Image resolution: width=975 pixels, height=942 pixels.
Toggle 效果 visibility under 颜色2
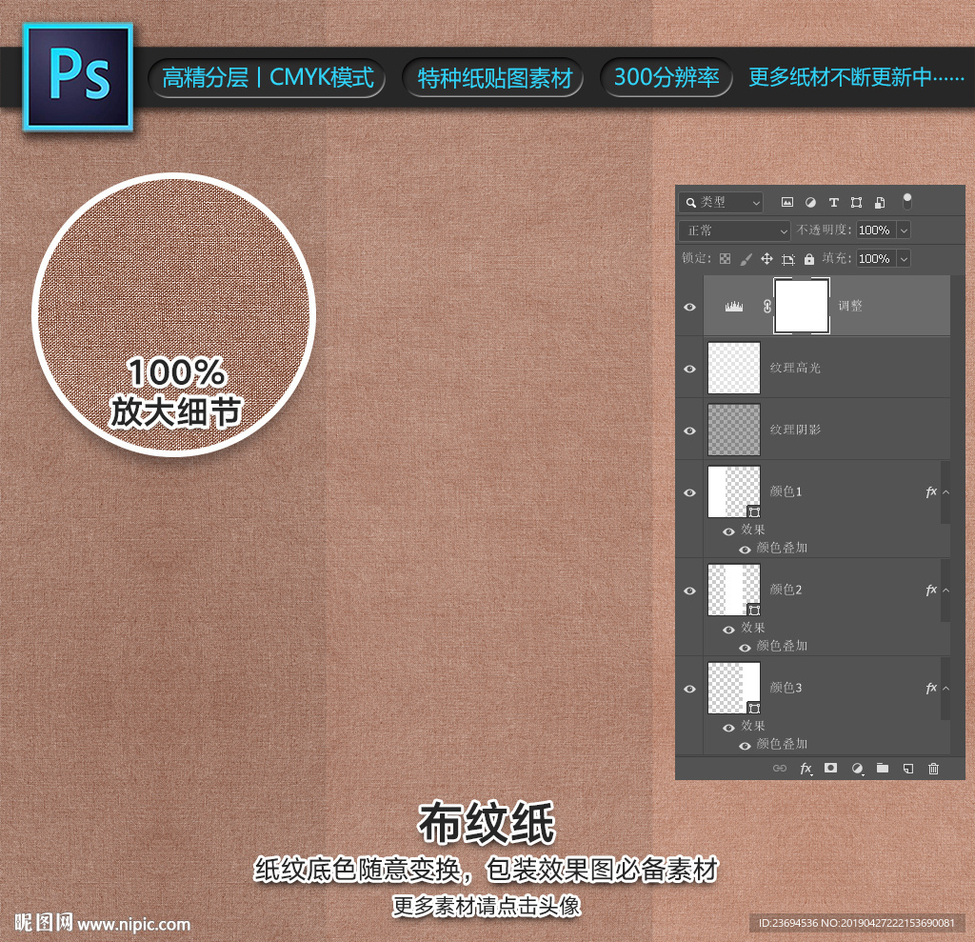[x=728, y=630]
